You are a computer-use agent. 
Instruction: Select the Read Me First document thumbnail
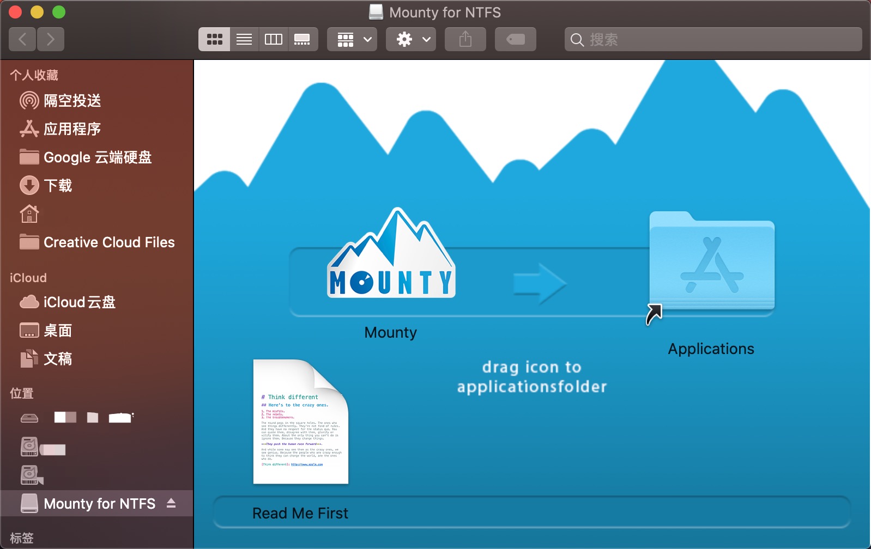(301, 422)
